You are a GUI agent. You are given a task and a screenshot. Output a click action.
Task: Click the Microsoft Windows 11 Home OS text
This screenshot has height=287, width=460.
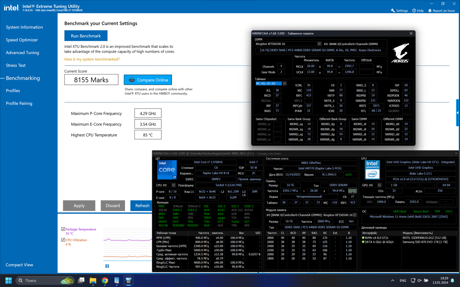tap(409, 217)
